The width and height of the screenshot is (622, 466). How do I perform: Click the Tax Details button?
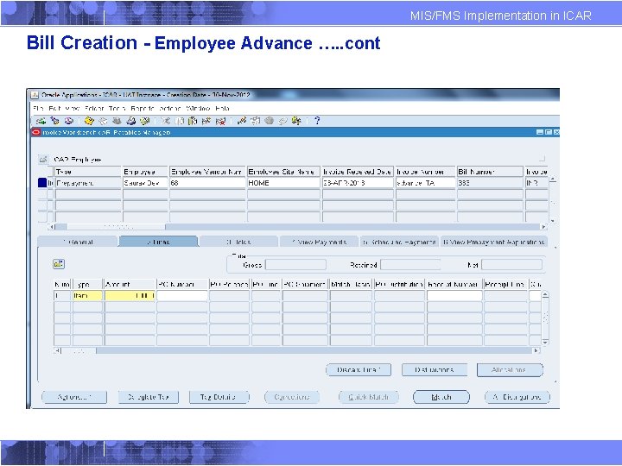coord(219,397)
